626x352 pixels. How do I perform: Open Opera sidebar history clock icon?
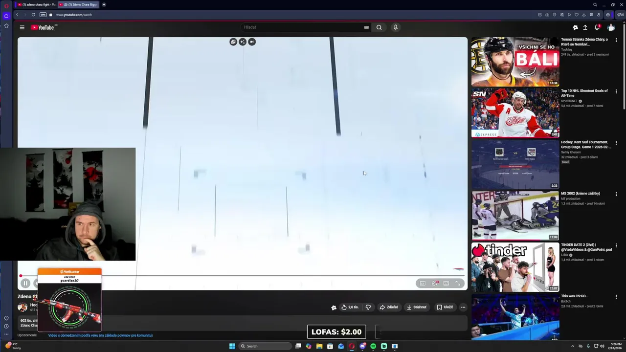[6, 326]
